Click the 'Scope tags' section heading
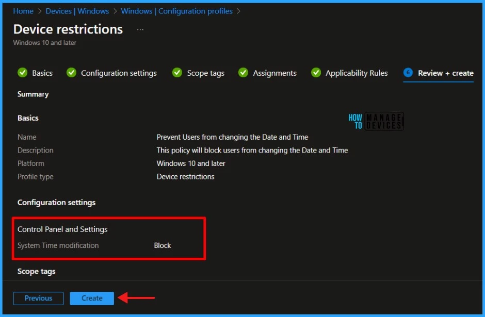This screenshot has height=317, width=485. coord(37,271)
